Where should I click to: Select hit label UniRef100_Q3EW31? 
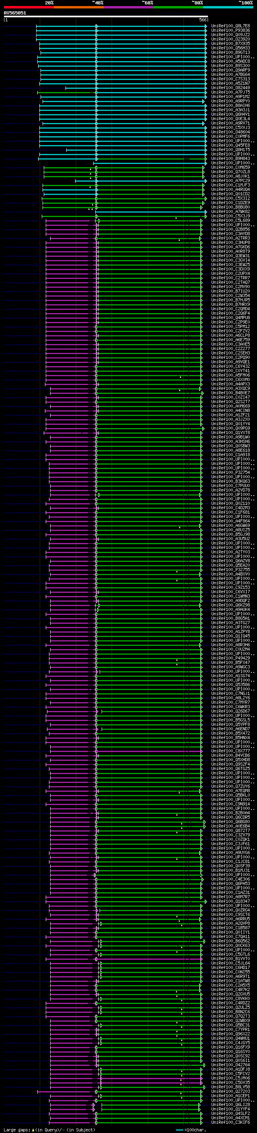pyautogui.click(x=230, y=256)
